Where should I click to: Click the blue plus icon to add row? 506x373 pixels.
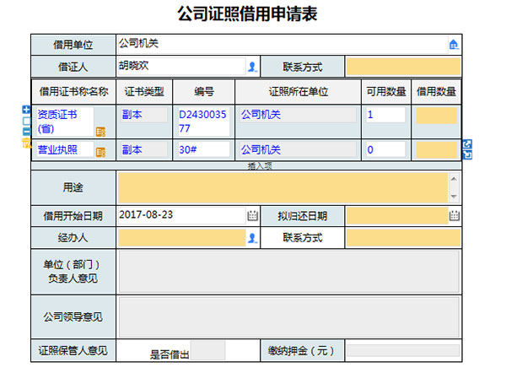pyautogui.click(x=26, y=110)
